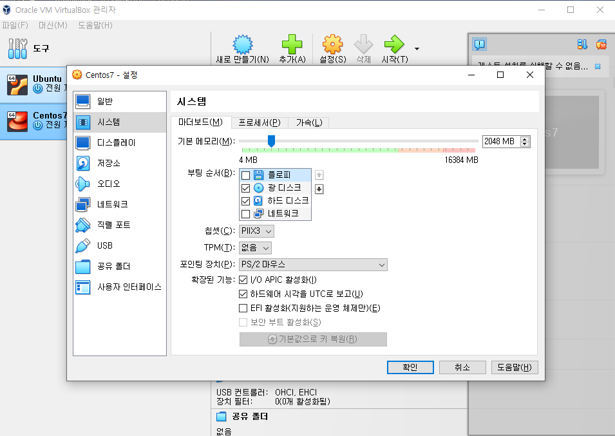Select the Ubuntu VM in the list
The image size is (615, 436).
(x=33, y=84)
